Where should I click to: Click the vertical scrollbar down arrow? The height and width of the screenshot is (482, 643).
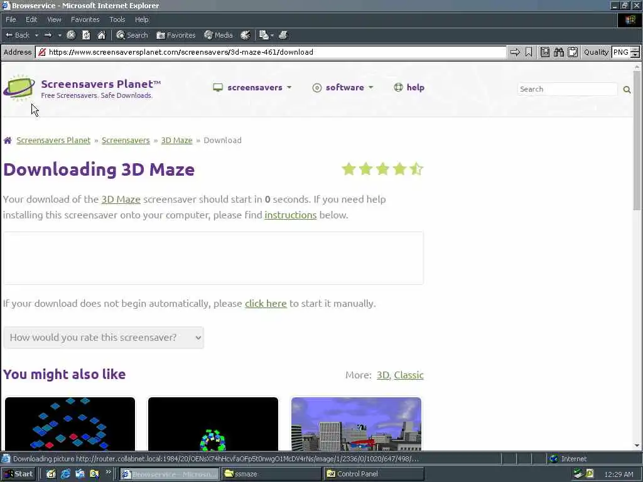click(637, 446)
